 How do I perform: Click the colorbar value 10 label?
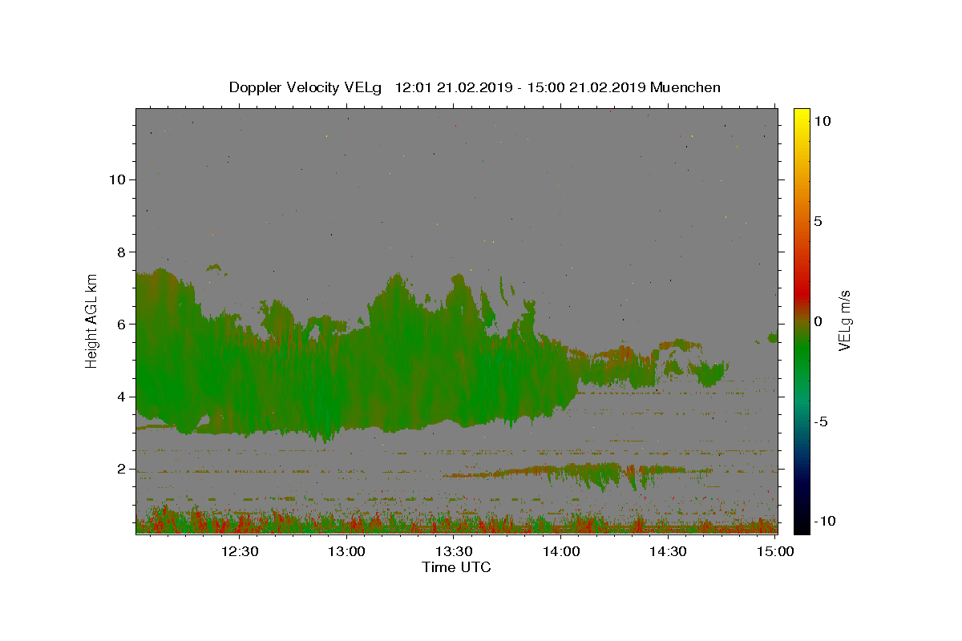click(822, 121)
